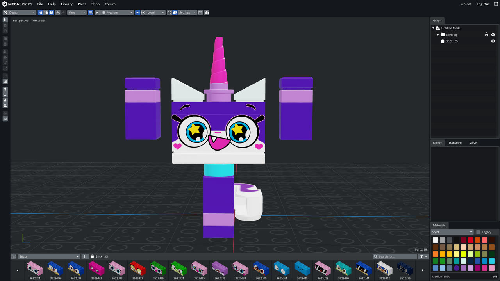
Task: Click the Materials tab
Action: 439,225
